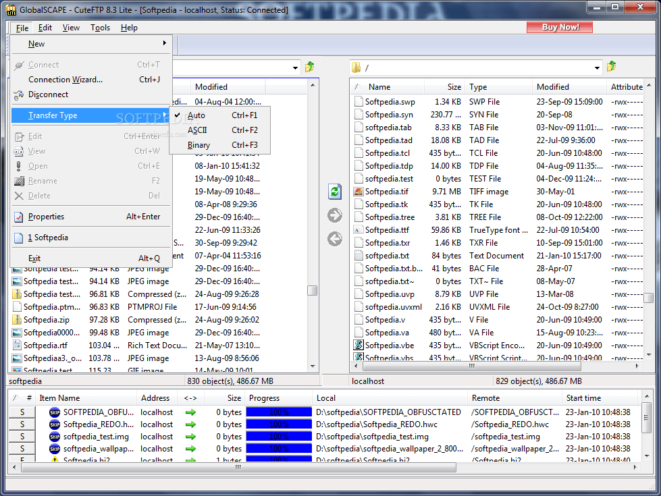Click the Softpedia.va file name
The image size is (661, 496).
tap(387, 333)
